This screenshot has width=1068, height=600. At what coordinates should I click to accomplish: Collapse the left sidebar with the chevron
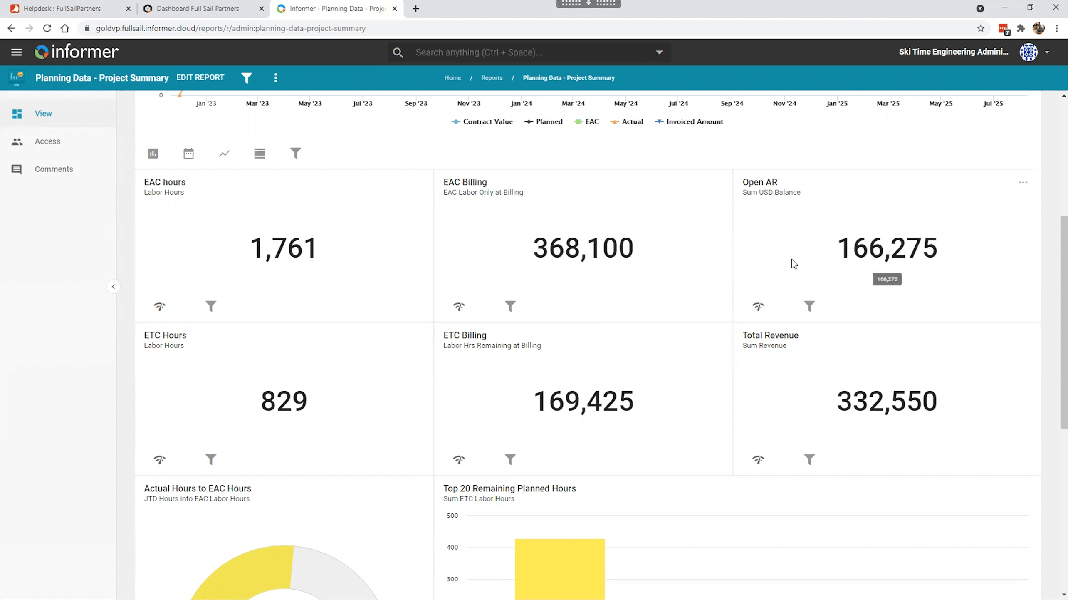click(x=113, y=286)
